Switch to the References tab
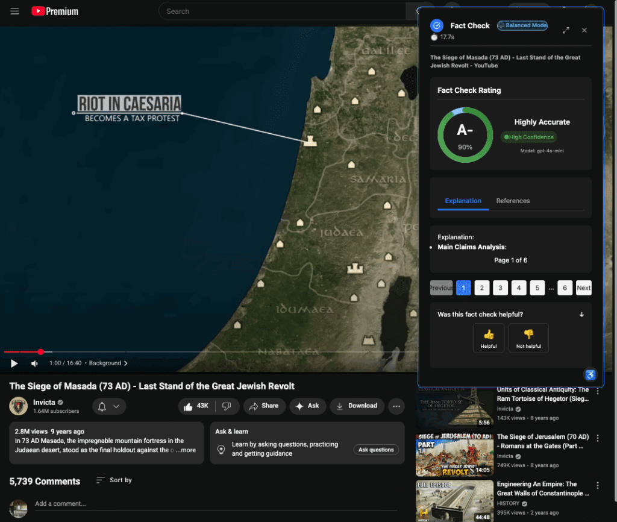 pyautogui.click(x=513, y=201)
